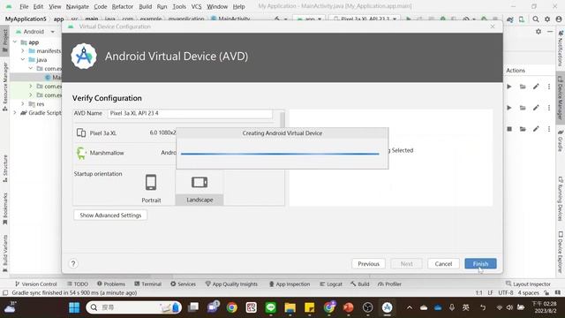
Task: Open the Gradle side tool window
Action: click(561, 140)
